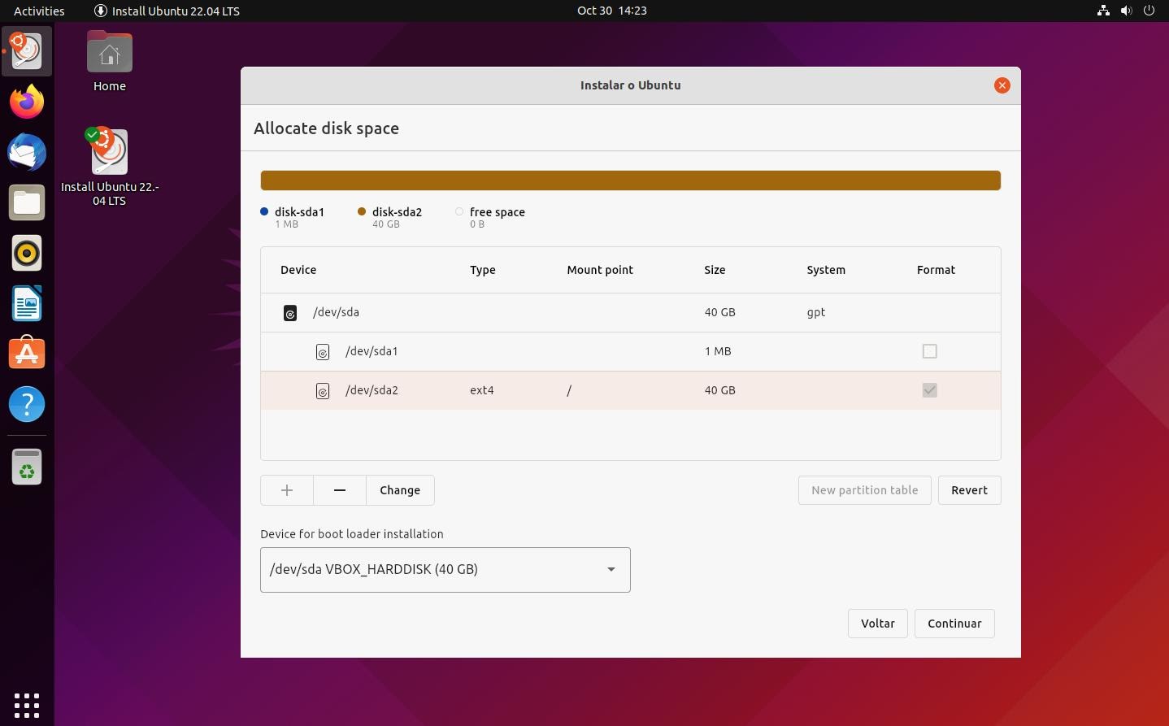The image size is (1169, 726).
Task: Open the Install Ubuntu 22.04 LTS app menu
Action: click(167, 11)
